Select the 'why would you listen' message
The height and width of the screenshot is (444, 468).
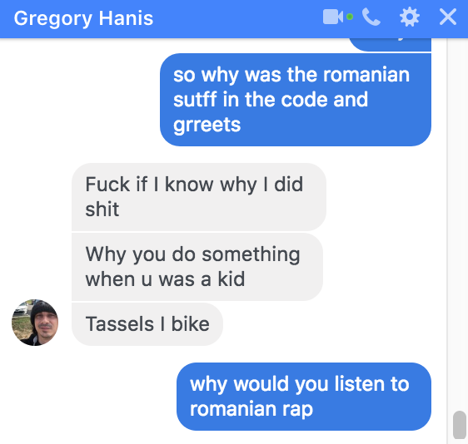pos(304,397)
